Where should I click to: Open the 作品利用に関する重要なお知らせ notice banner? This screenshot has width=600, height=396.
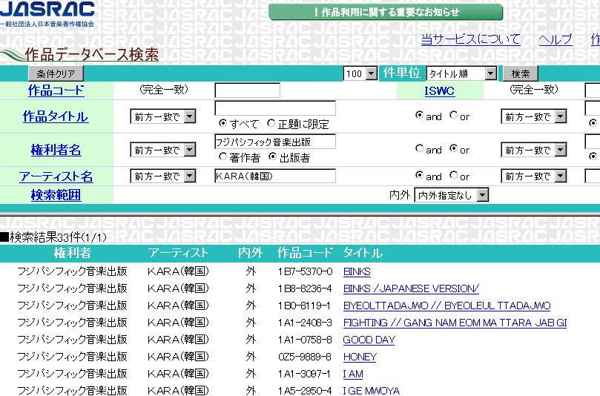[386, 13]
